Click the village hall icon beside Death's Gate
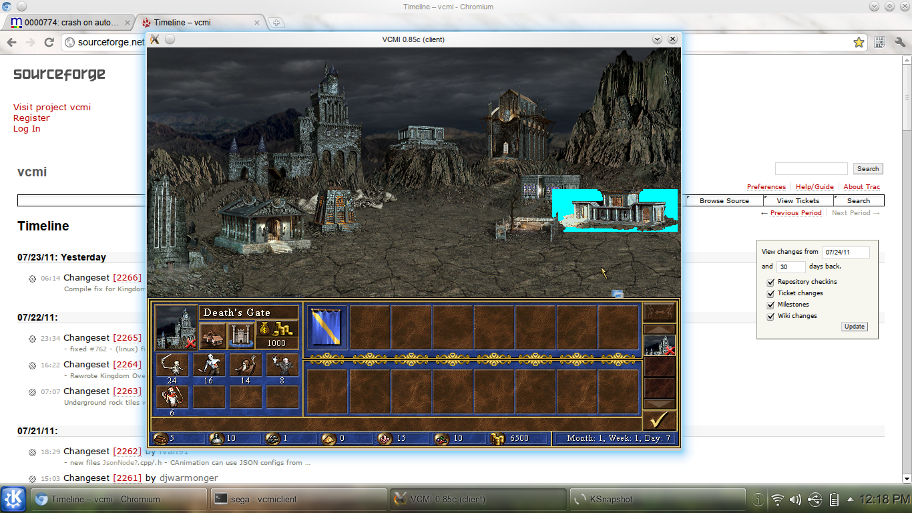 pyautogui.click(x=213, y=335)
